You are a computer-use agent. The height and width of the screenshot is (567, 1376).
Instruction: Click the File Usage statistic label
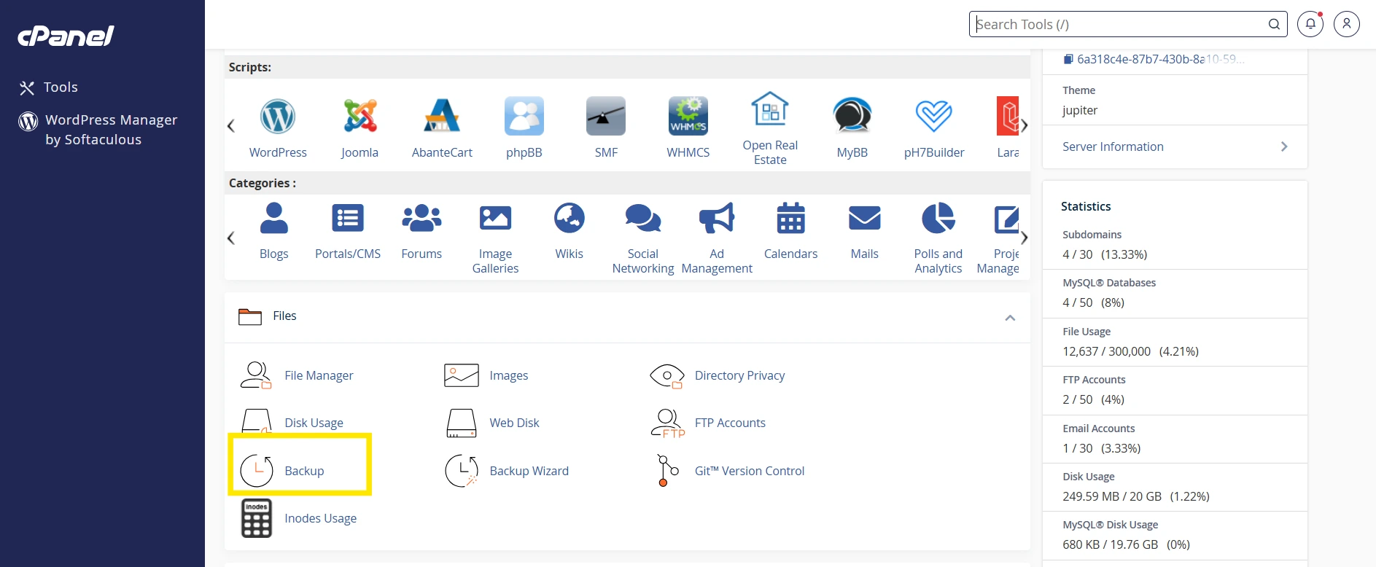coord(1087,332)
